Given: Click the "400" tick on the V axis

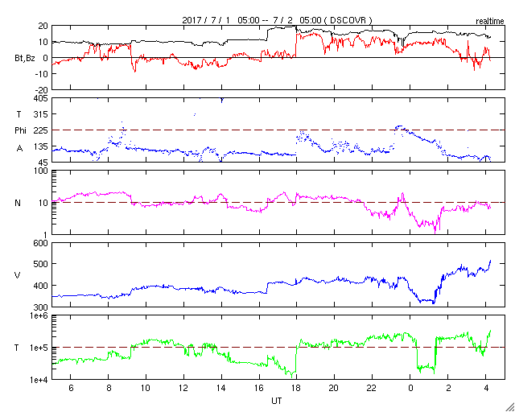Looking at the screenshot, I should [x=42, y=286].
